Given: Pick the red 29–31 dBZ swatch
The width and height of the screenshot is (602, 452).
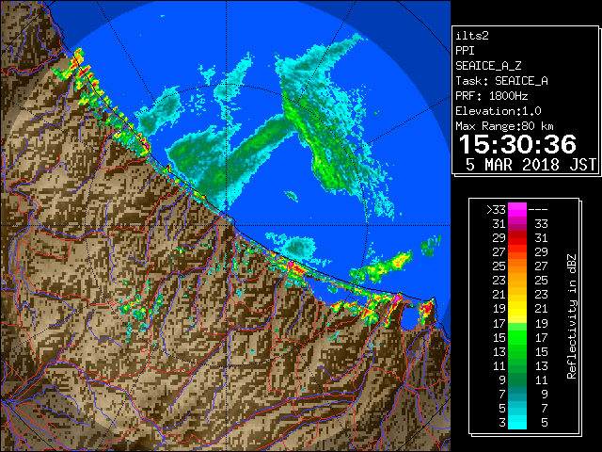Looking at the screenshot, I should (x=517, y=238).
